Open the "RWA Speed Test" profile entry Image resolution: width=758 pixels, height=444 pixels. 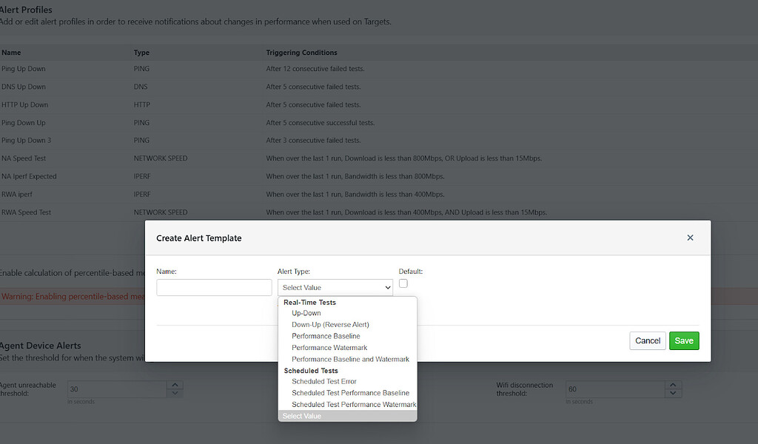(x=26, y=212)
